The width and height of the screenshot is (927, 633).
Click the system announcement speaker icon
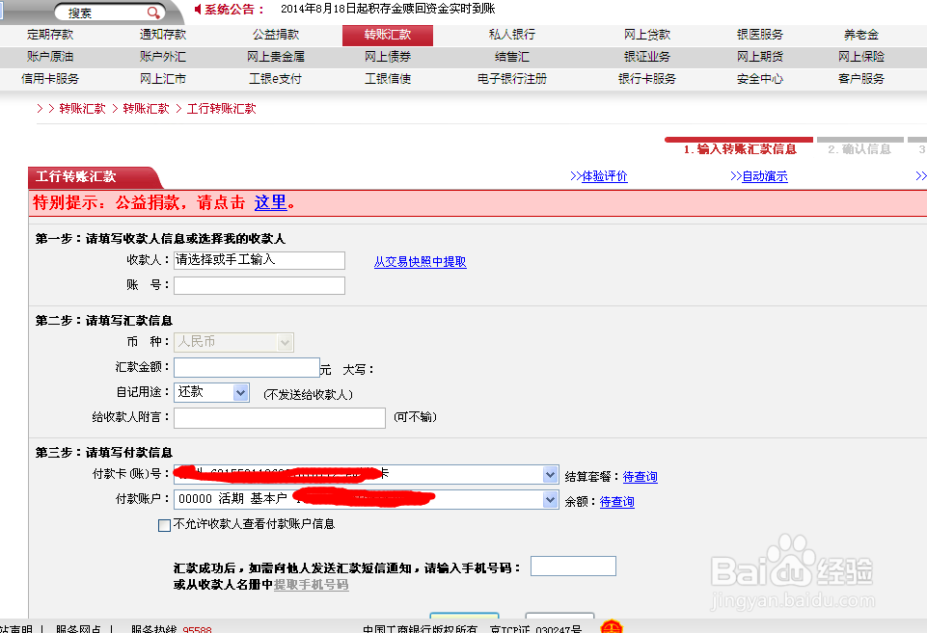[x=198, y=9]
